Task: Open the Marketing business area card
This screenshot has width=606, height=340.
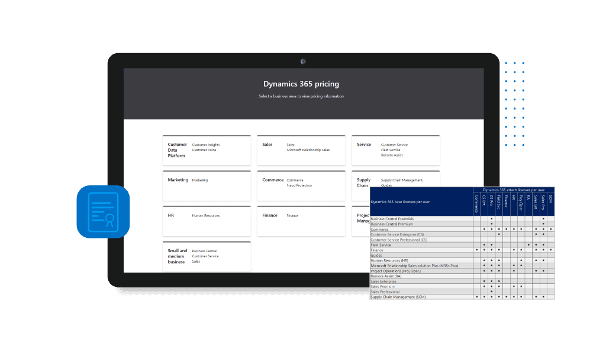Action: [207, 184]
